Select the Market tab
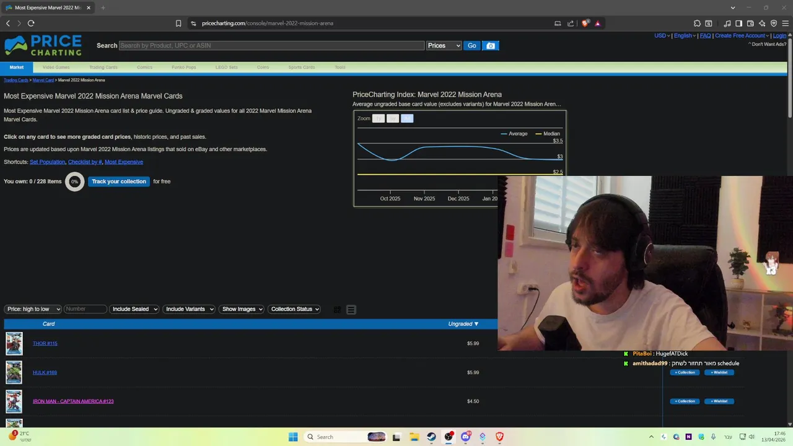This screenshot has width=793, height=446. [17, 67]
